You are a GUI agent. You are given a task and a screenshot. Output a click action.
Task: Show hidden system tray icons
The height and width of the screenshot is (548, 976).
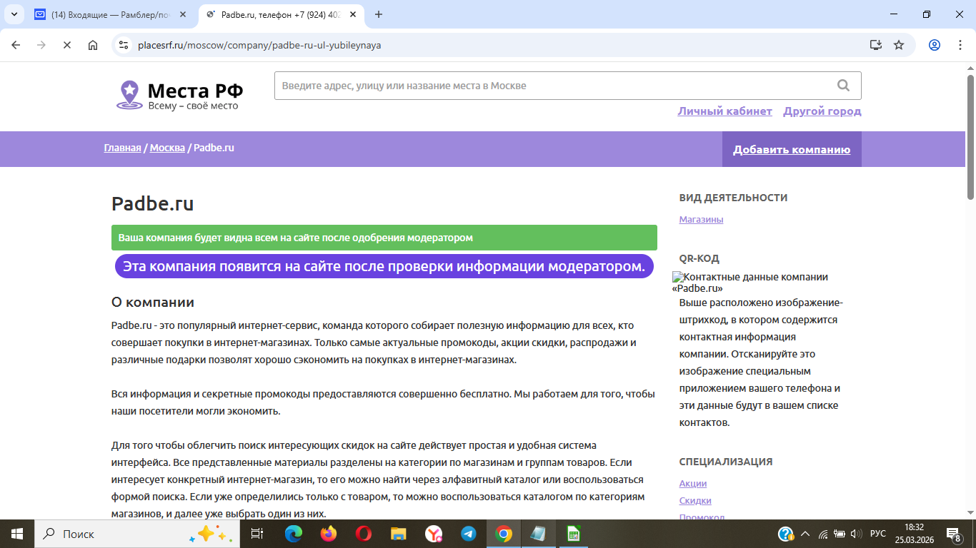805,534
